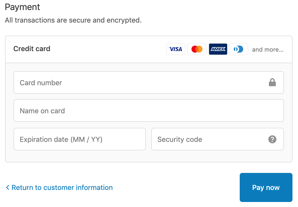298x207 pixels.
Task: Submit payment with Pay now button
Action: pyautogui.click(x=266, y=187)
